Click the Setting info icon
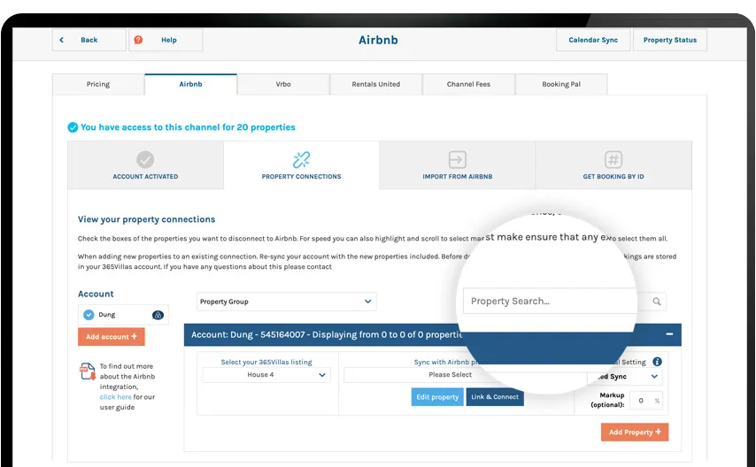The height and width of the screenshot is (467, 756). [657, 362]
